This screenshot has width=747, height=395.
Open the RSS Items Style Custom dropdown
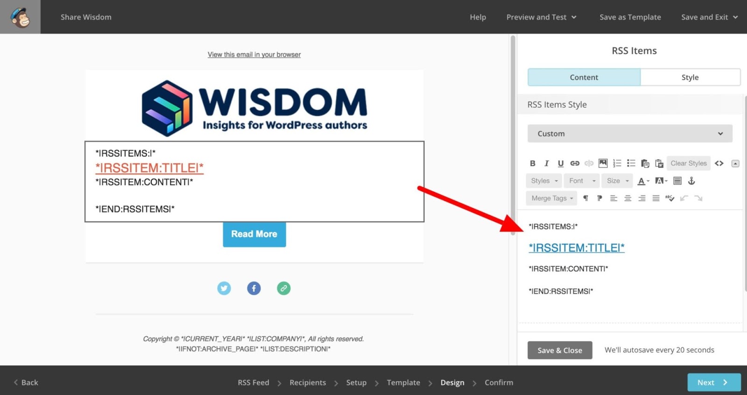coord(630,134)
